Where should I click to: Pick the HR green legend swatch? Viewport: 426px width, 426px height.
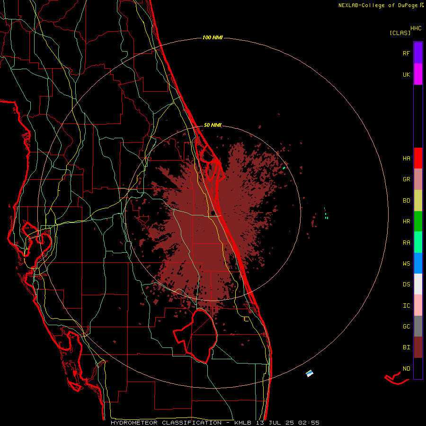(418, 221)
